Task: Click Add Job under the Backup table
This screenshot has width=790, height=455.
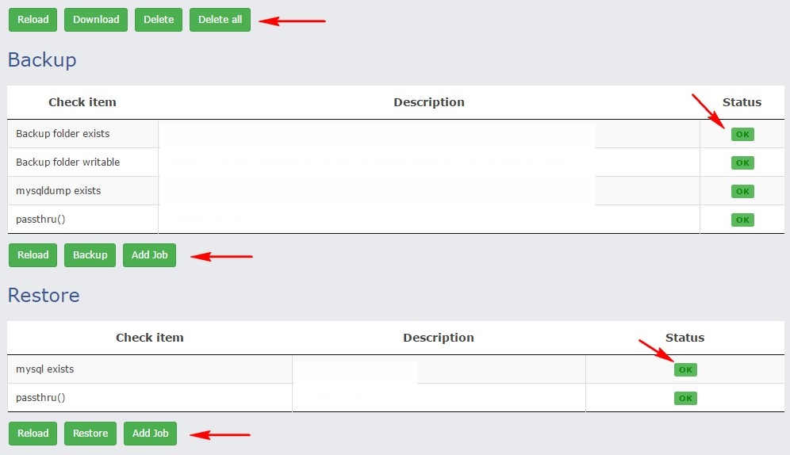Action: click(x=150, y=255)
